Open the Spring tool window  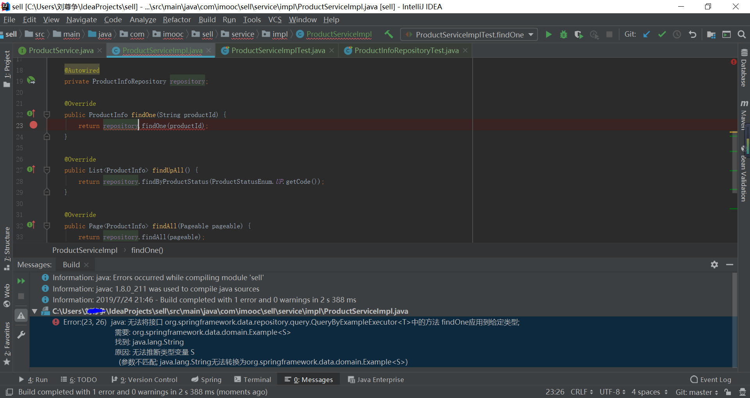click(206, 380)
